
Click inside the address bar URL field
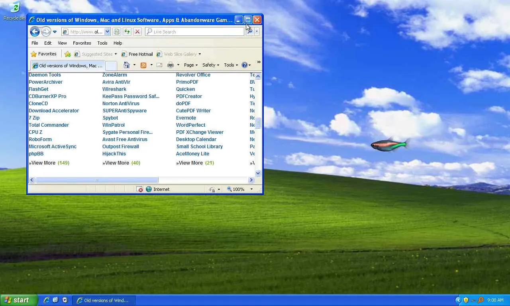tap(82, 32)
